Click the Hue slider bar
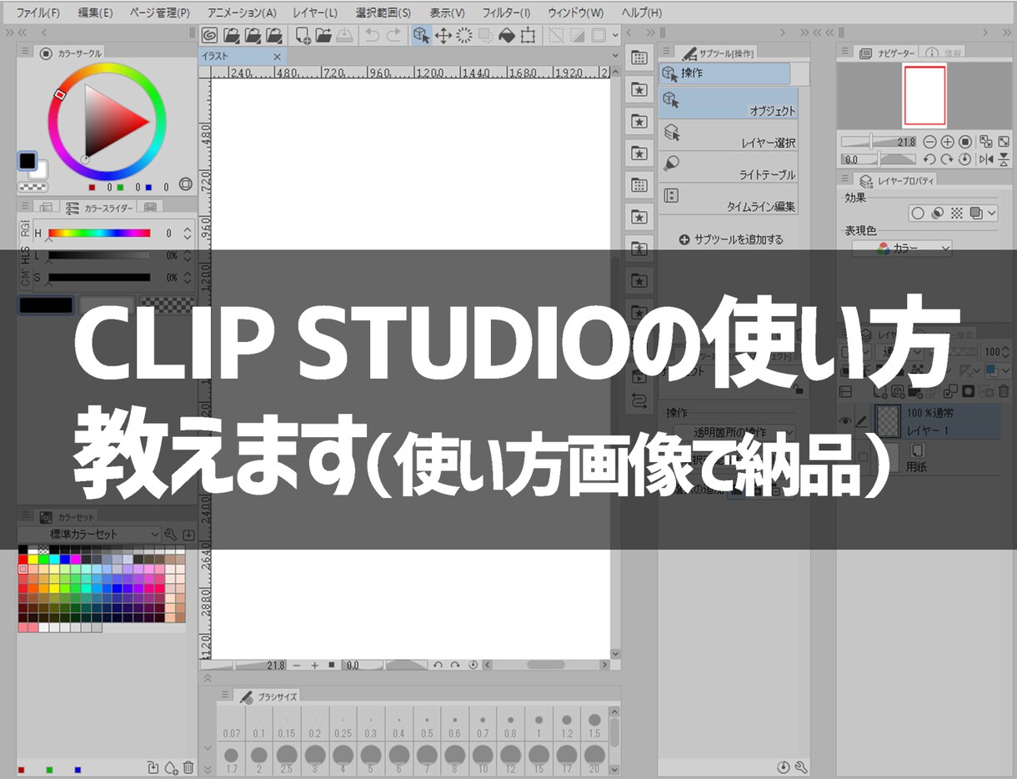The image size is (1017, 779). (x=99, y=234)
